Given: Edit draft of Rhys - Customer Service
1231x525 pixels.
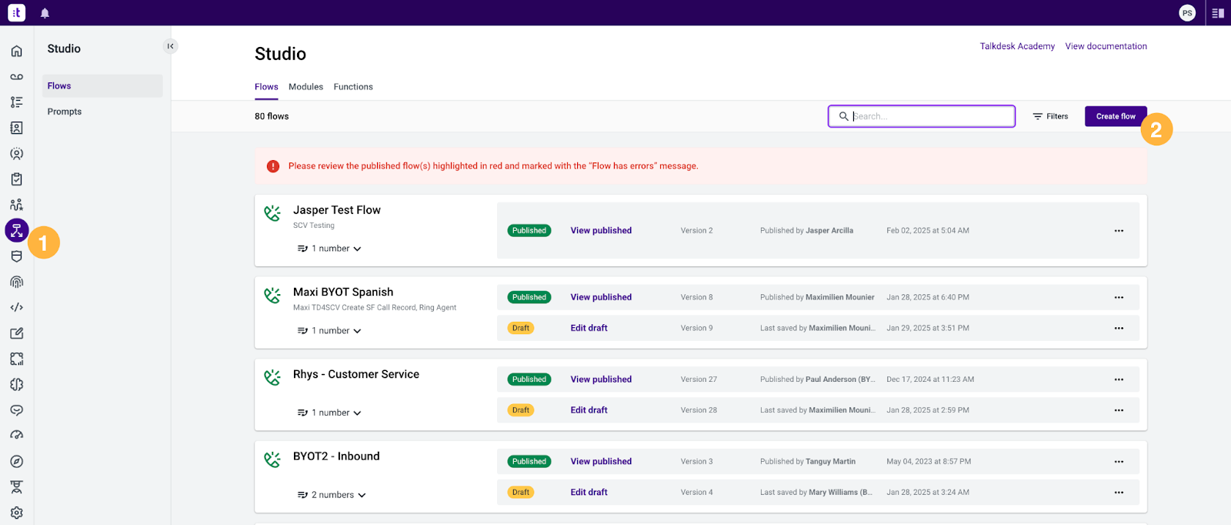Looking at the screenshot, I should 589,410.
